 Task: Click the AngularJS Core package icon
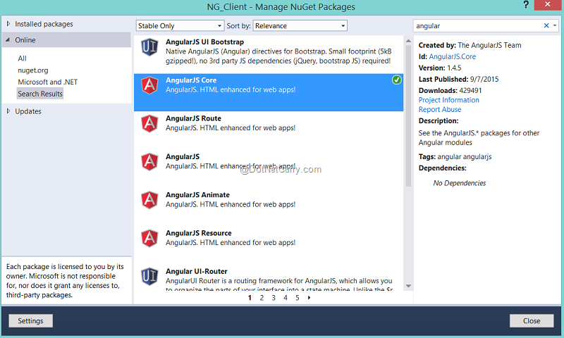click(149, 85)
